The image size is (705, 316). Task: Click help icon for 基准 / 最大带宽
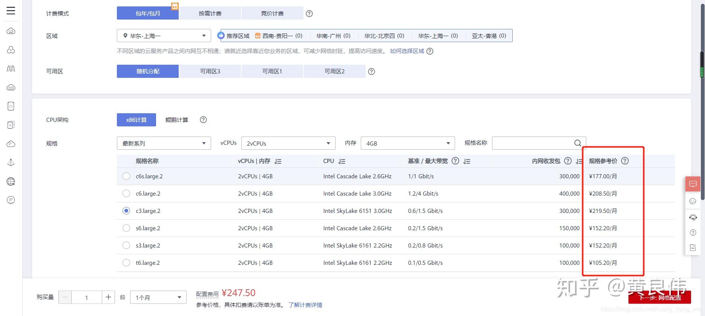coord(455,161)
